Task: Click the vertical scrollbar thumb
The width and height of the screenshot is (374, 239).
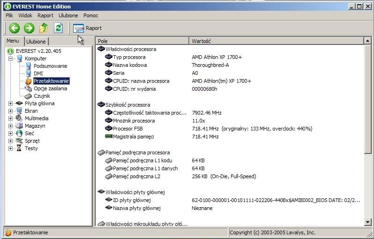Action: tap(367, 99)
